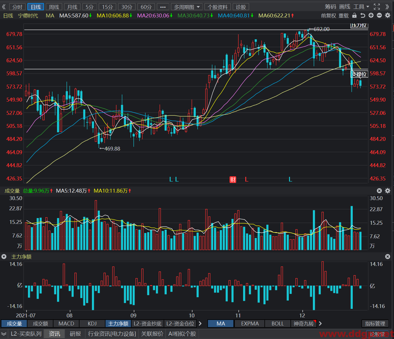Close the volume indicator panel
Screen dimensions: 394x339
coord(379,191)
